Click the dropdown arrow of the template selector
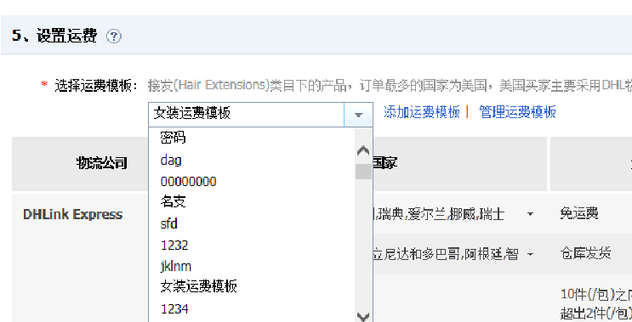 point(358,115)
